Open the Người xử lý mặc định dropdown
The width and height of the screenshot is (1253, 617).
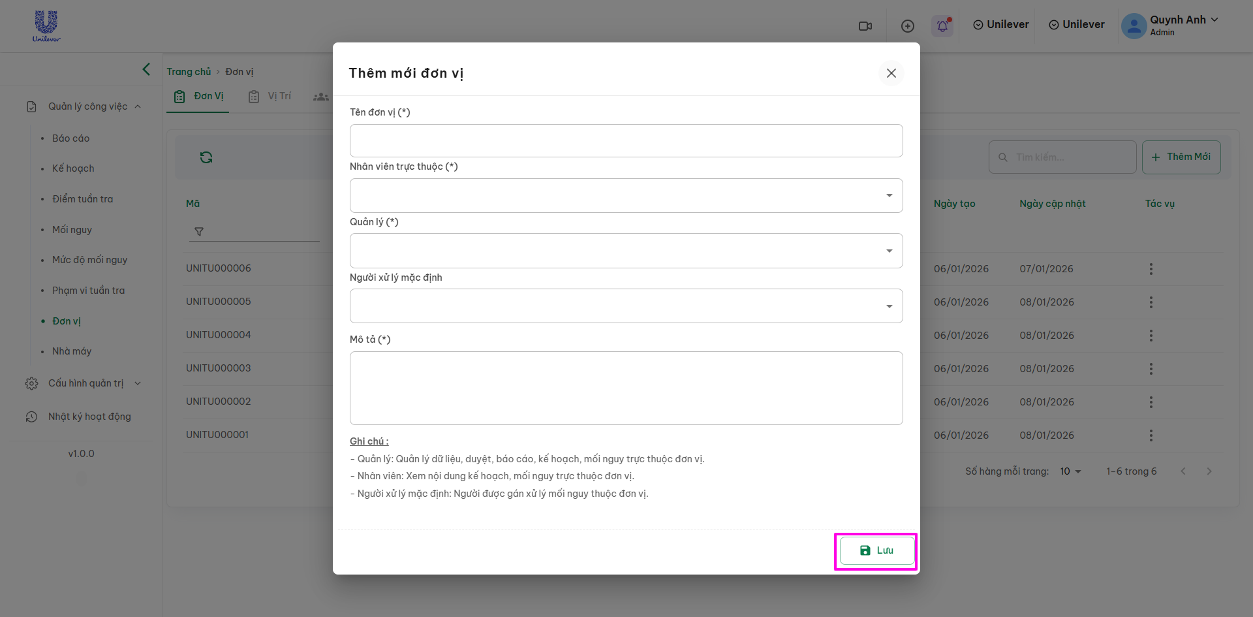click(x=626, y=306)
